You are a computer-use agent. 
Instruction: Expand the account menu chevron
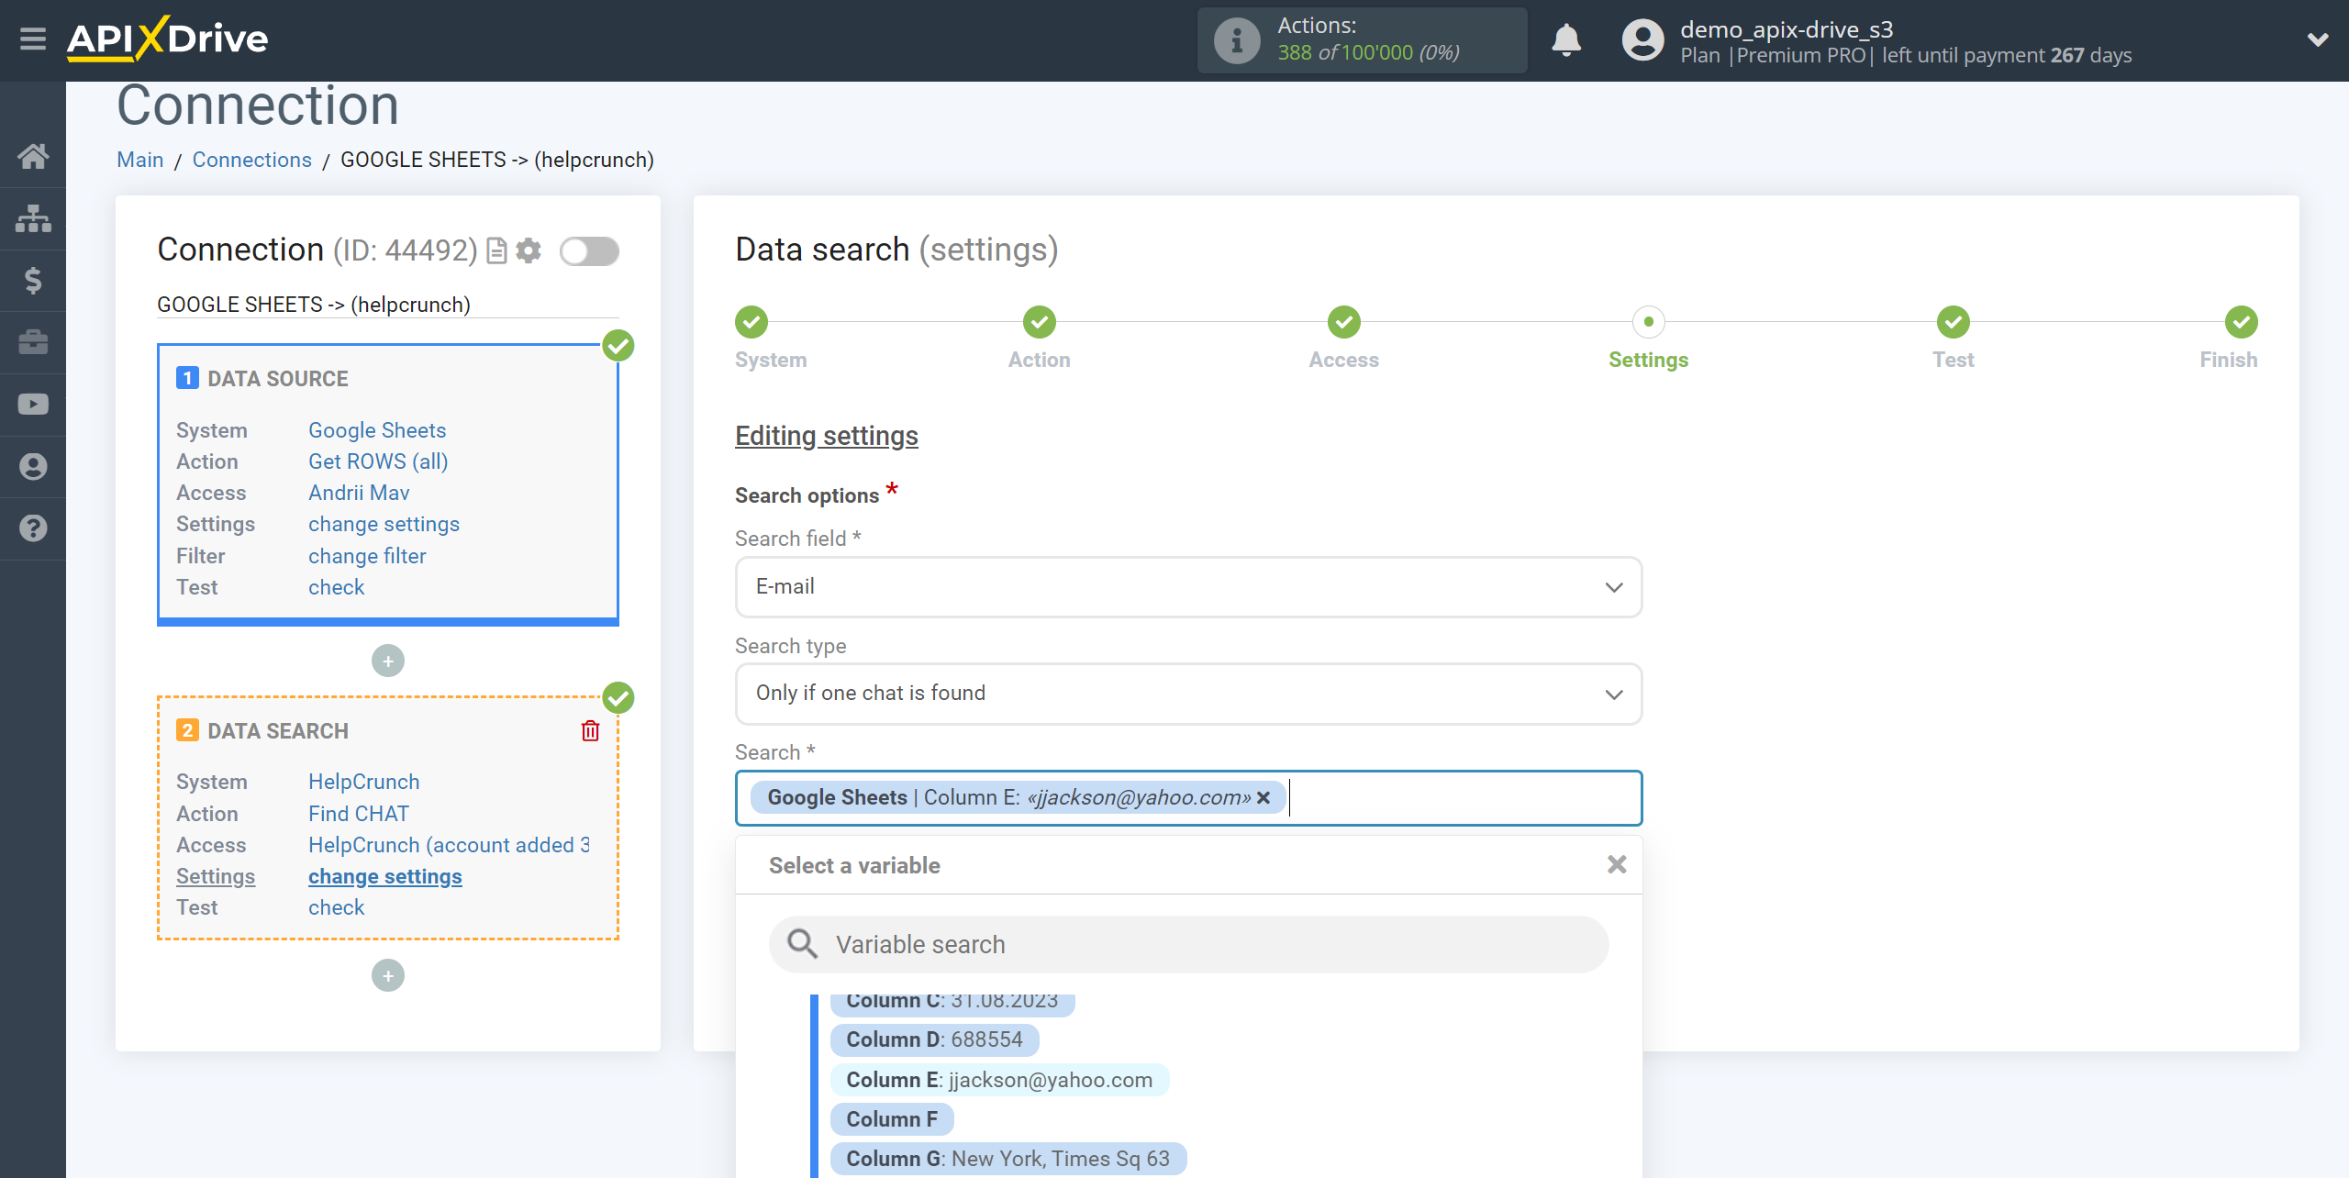click(2318, 40)
